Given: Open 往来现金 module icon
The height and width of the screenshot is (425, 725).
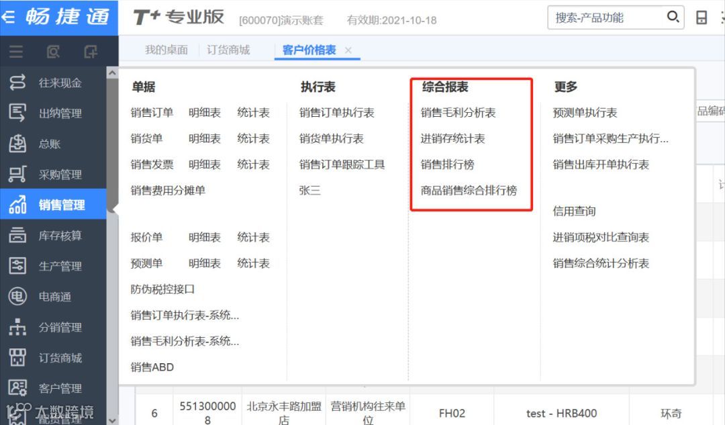Looking at the screenshot, I should click(17, 83).
